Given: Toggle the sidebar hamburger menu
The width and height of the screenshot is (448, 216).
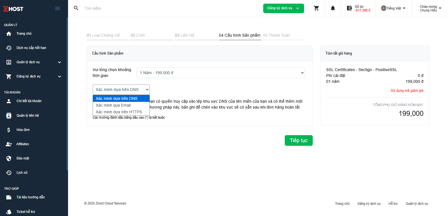Looking at the screenshot, I should (57, 8).
